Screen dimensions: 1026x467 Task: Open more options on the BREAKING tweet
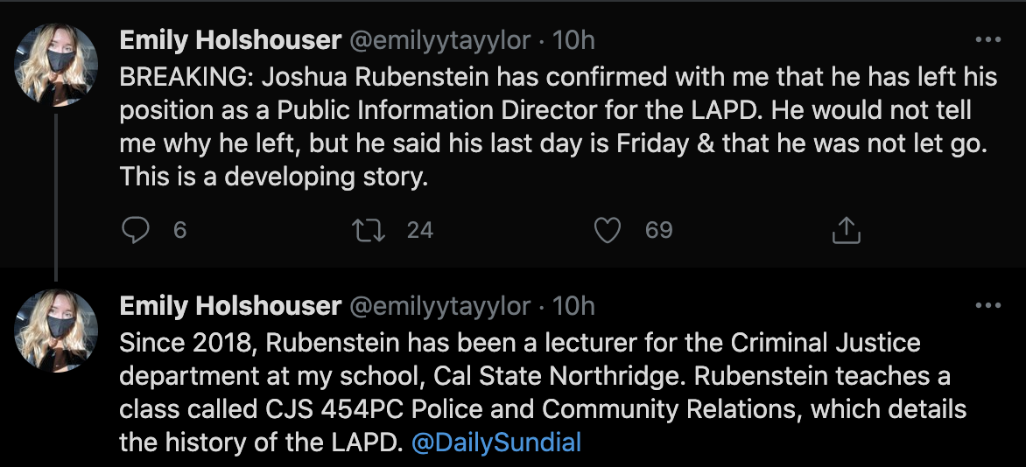pos(987,40)
